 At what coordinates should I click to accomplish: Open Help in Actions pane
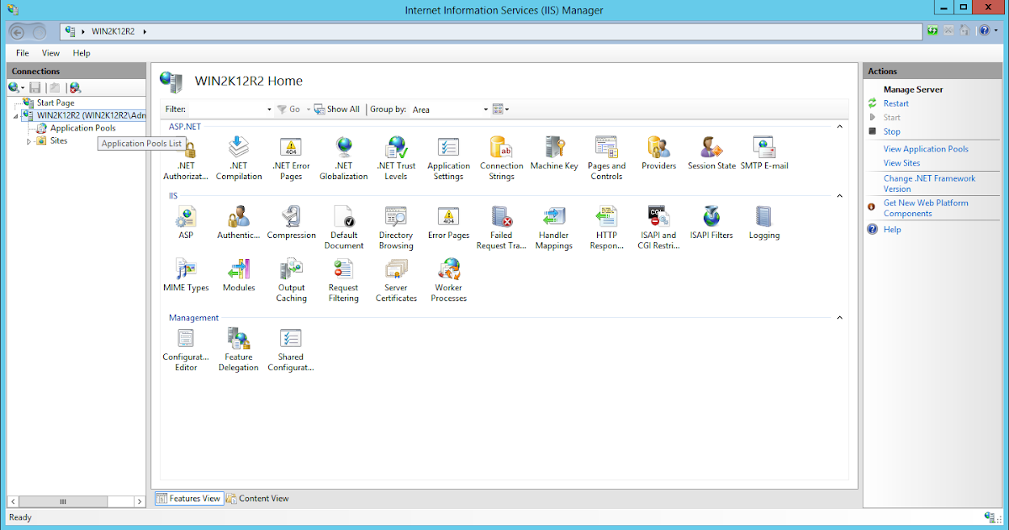click(892, 230)
